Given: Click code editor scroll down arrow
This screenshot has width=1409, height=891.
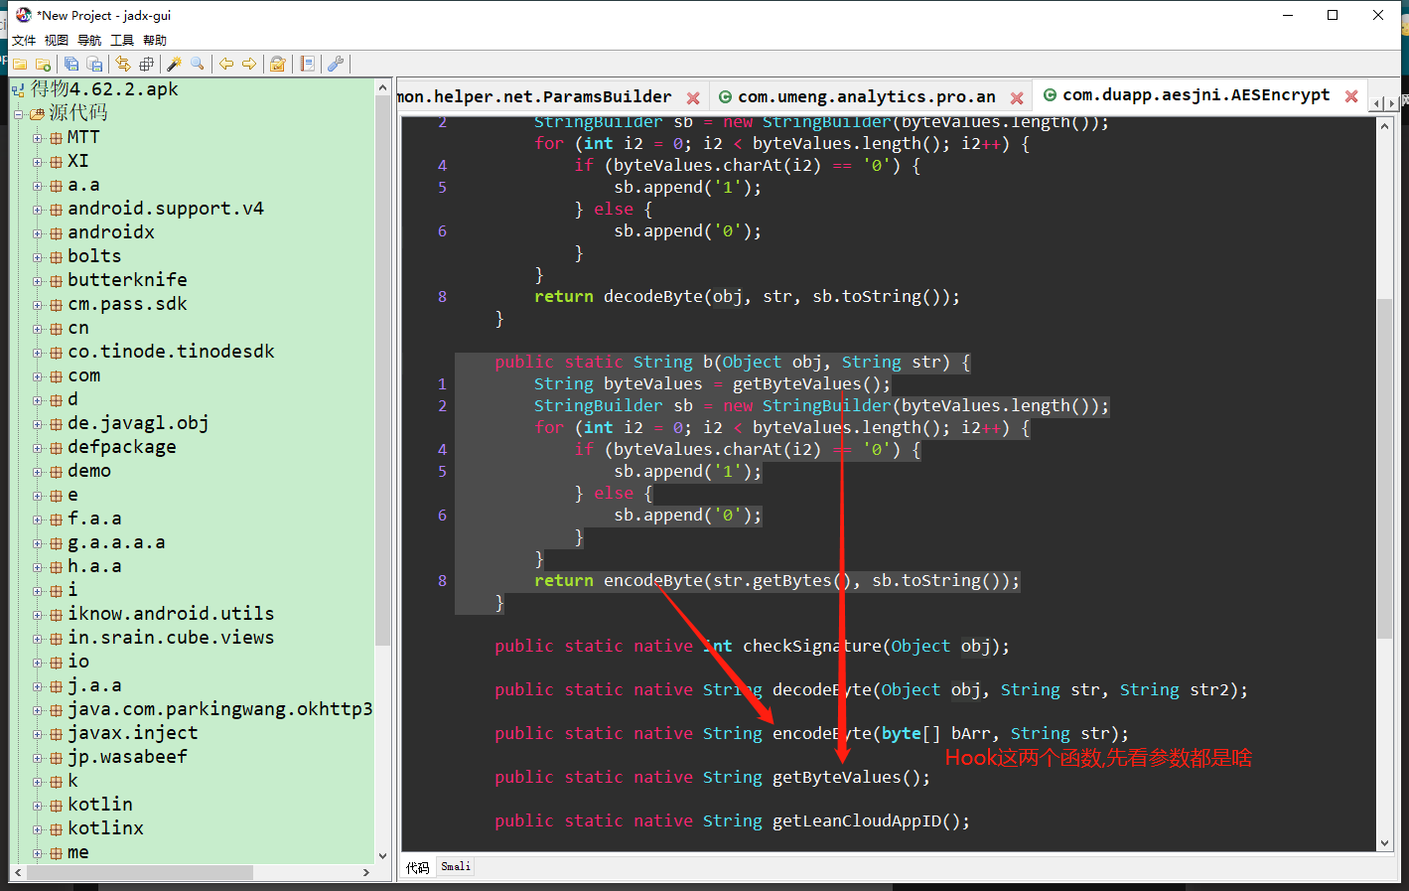Looking at the screenshot, I should 1385,843.
